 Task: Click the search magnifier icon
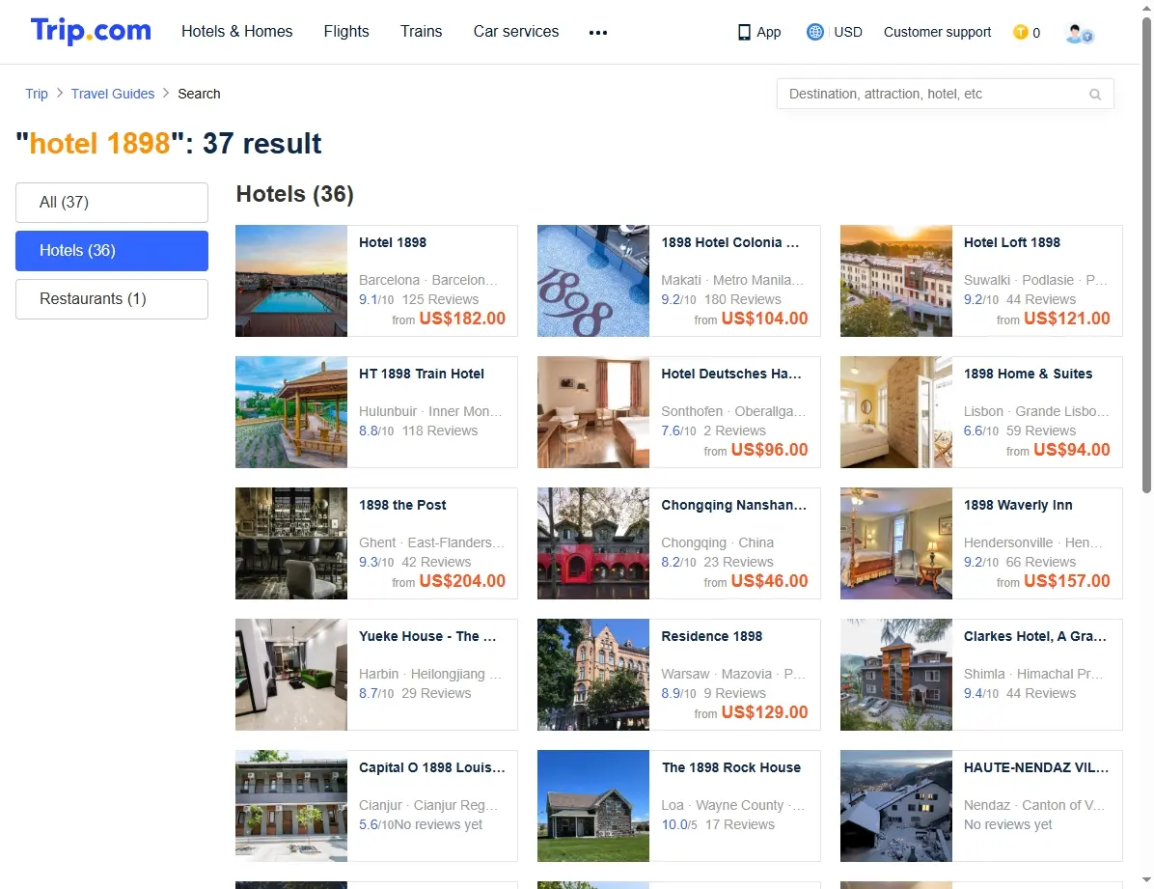pyautogui.click(x=1095, y=95)
